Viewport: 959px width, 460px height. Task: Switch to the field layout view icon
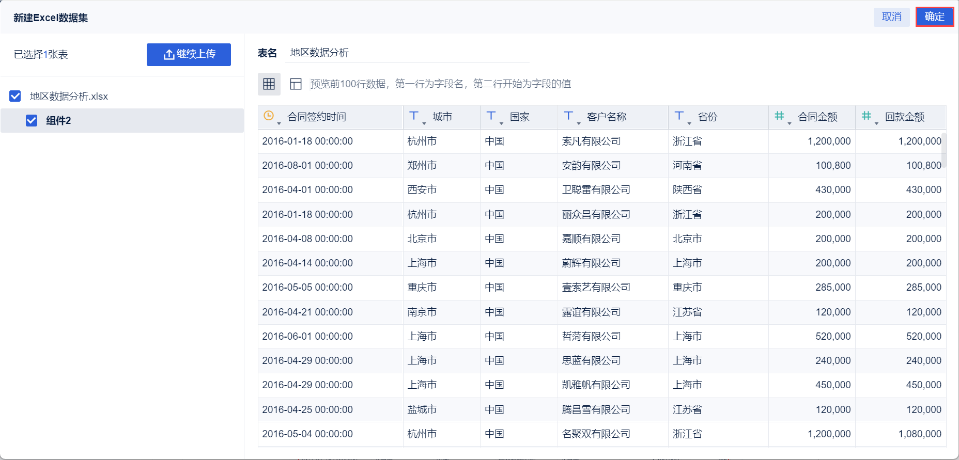pyautogui.click(x=296, y=84)
